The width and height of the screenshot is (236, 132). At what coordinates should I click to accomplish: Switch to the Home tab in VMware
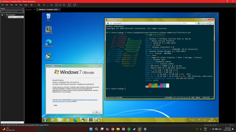(x=29, y=9)
